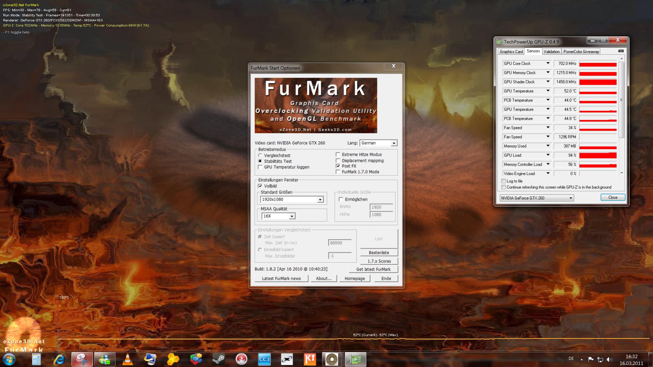Click Get latest FurMark button

373,269
